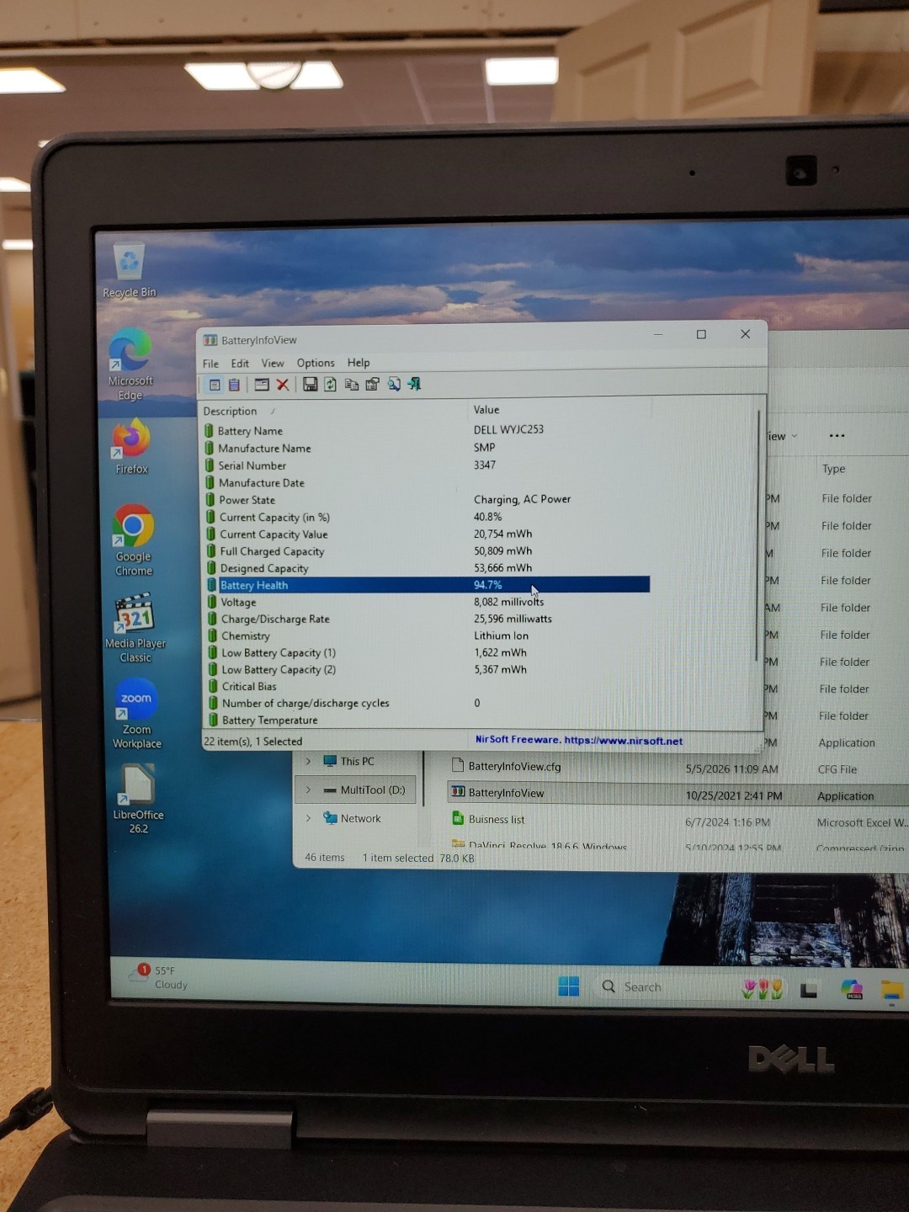Viewport: 909px width, 1212px height.
Task: Select Network in Explorer sidebar
Action: (352, 818)
